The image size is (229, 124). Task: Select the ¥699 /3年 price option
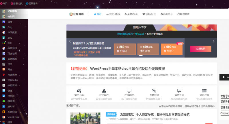tap(171, 49)
